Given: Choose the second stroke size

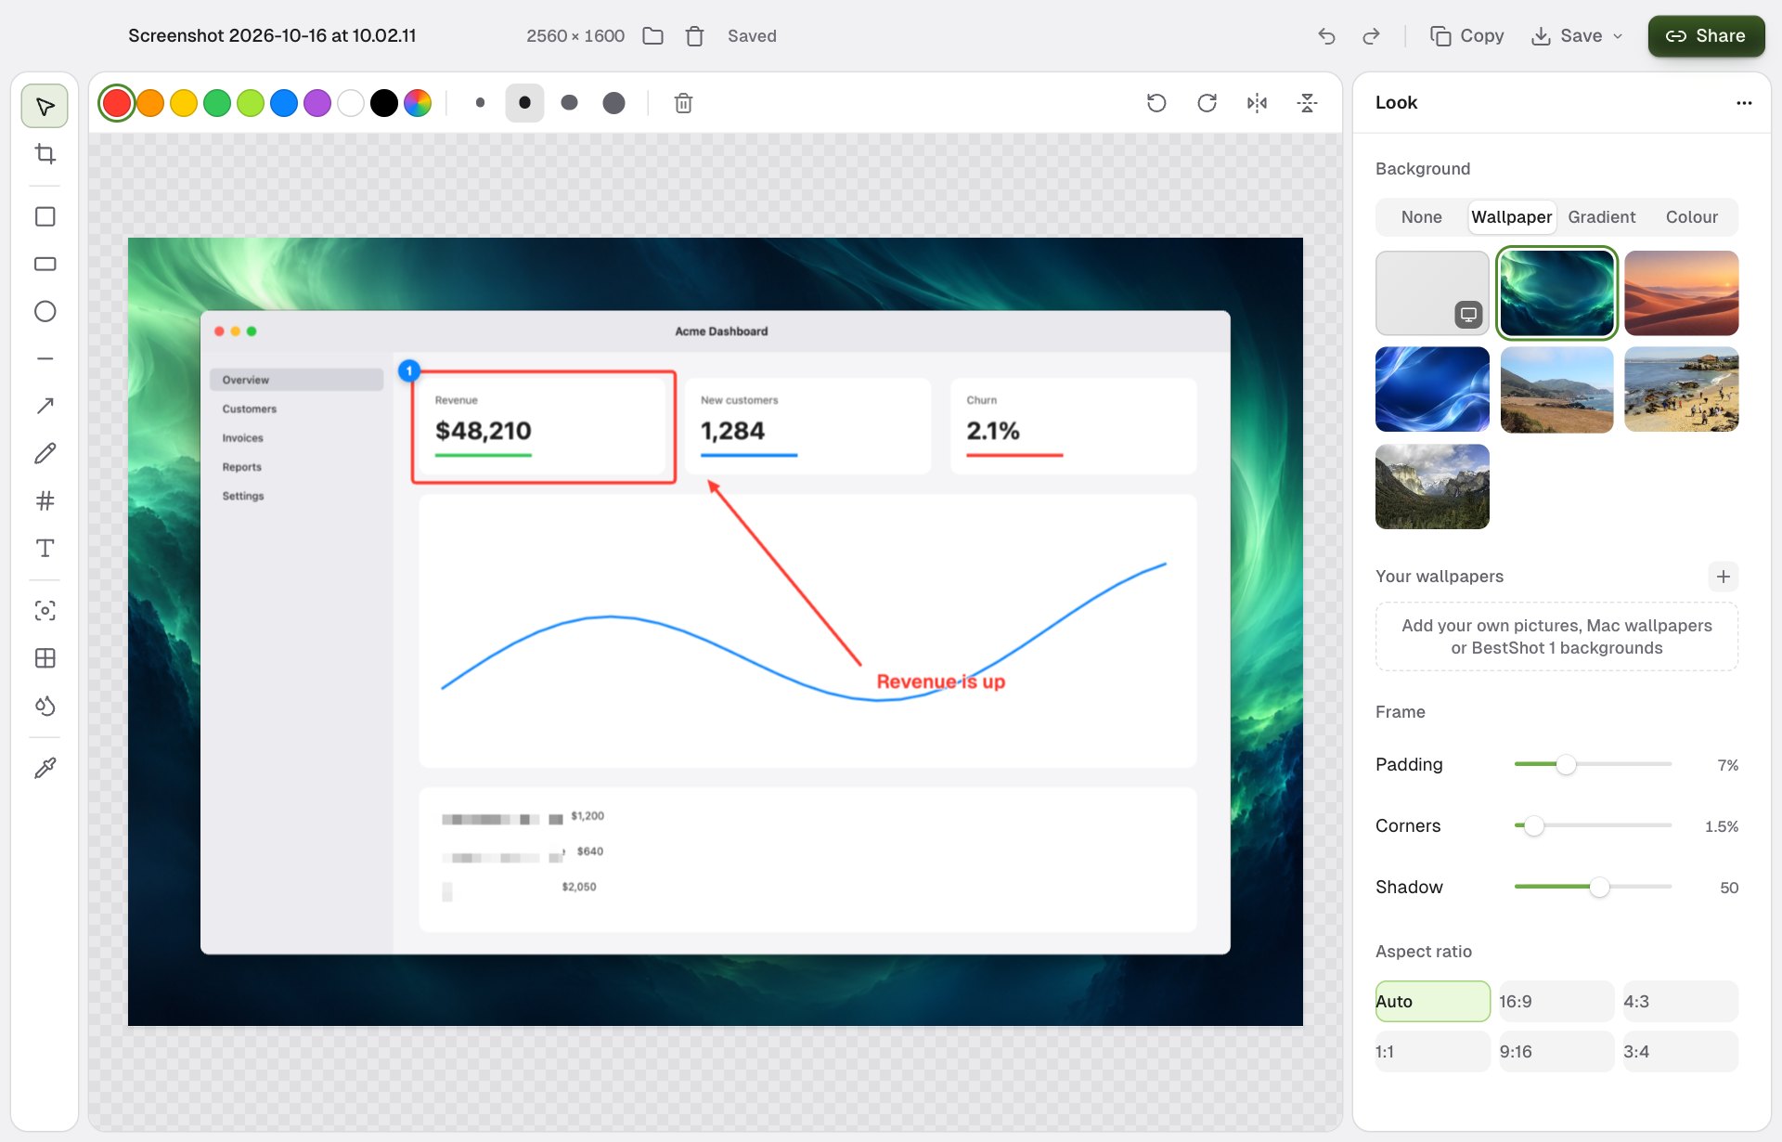Looking at the screenshot, I should (x=524, y=103).
